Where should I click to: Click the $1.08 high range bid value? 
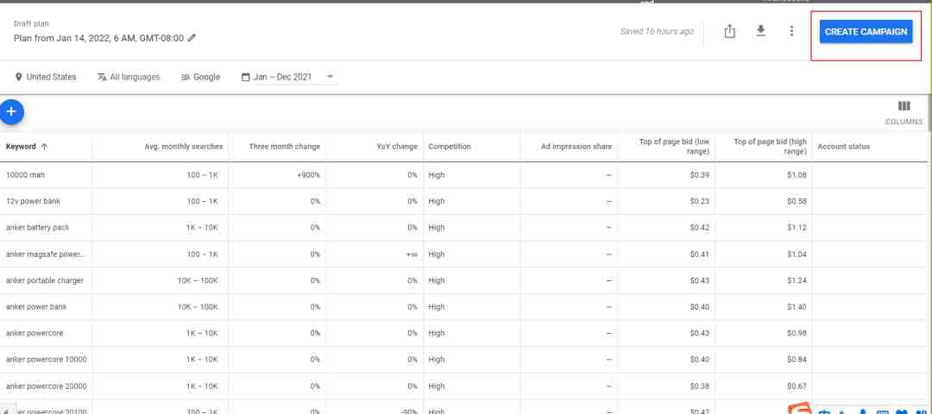point(797,175)
